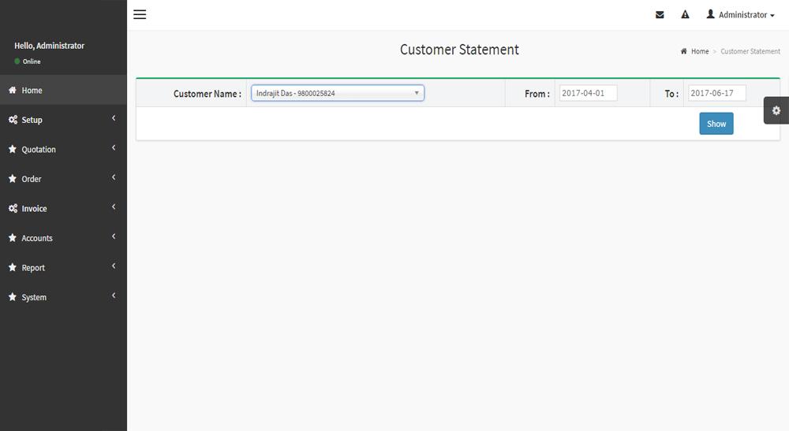Open the Customer Name dropdown

pyautogui.click(x=338, y=93)
